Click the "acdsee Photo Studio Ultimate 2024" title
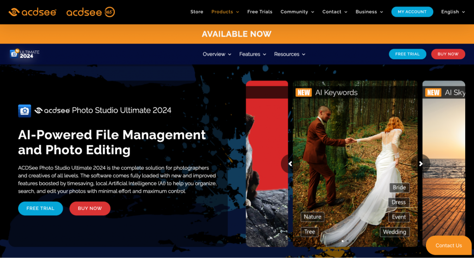Viewport: 474px width, 258px height. click(x=103, y=110)
